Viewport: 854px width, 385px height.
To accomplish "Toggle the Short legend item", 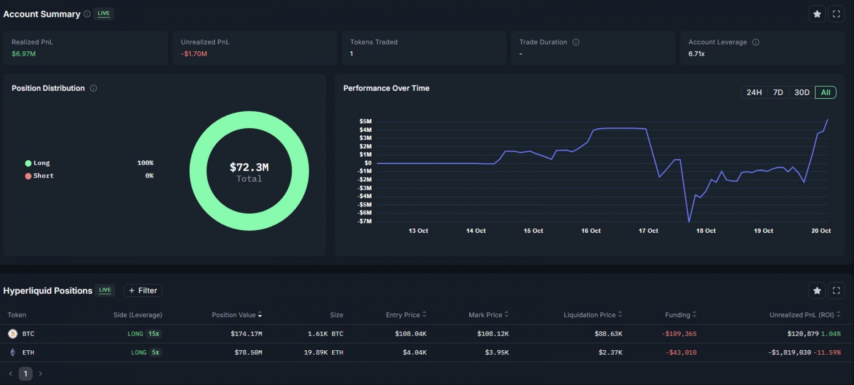I will click(39, 176).
